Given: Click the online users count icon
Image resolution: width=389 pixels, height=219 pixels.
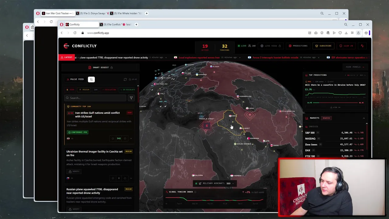Looking at the screenshot, I should 250,46.
